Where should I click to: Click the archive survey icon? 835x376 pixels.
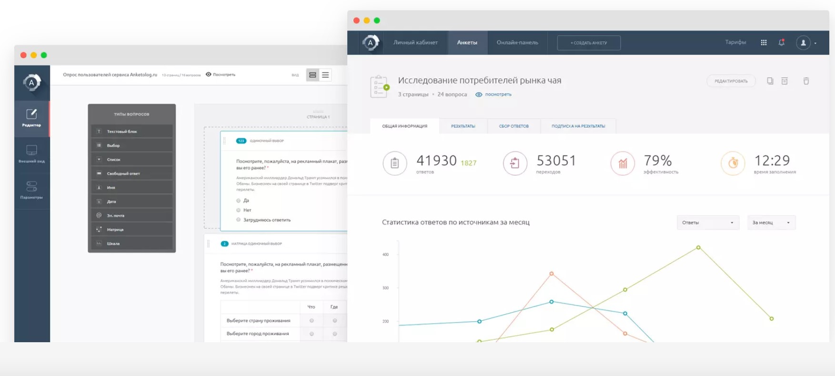785,81
